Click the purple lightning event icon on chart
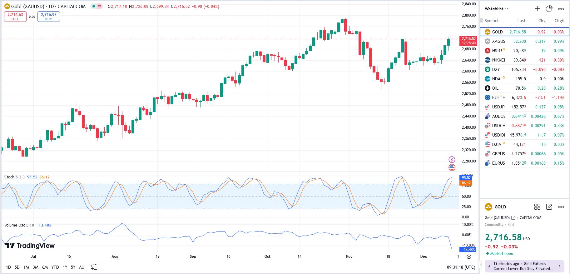 (x=452, y=160)
